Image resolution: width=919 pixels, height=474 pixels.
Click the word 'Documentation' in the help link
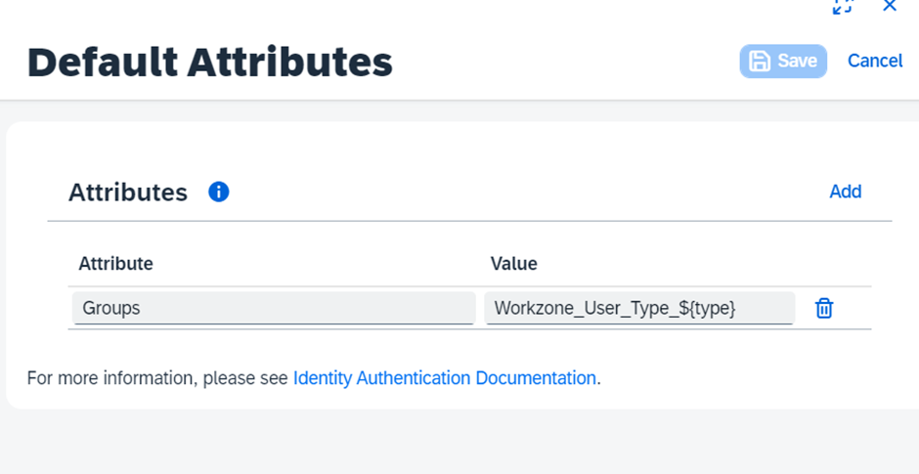point(536,378)
